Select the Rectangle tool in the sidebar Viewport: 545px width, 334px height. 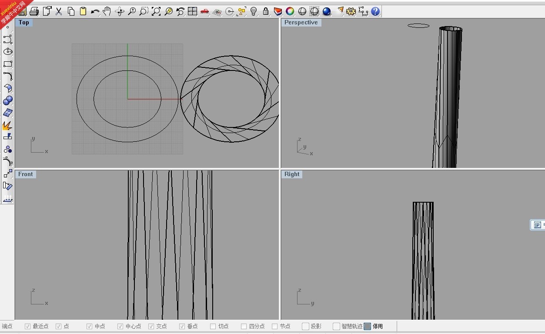7,64
